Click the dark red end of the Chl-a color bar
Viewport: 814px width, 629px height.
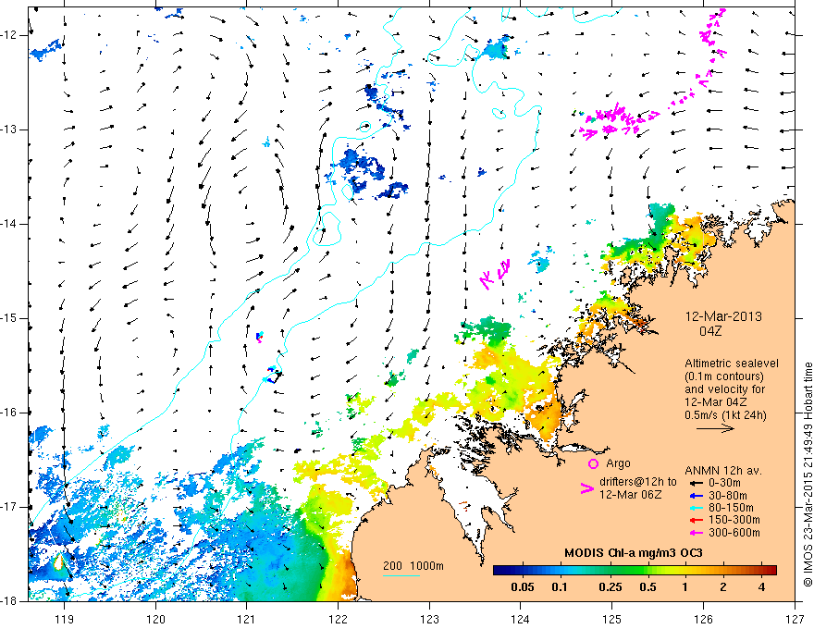(x=771, y=571)
